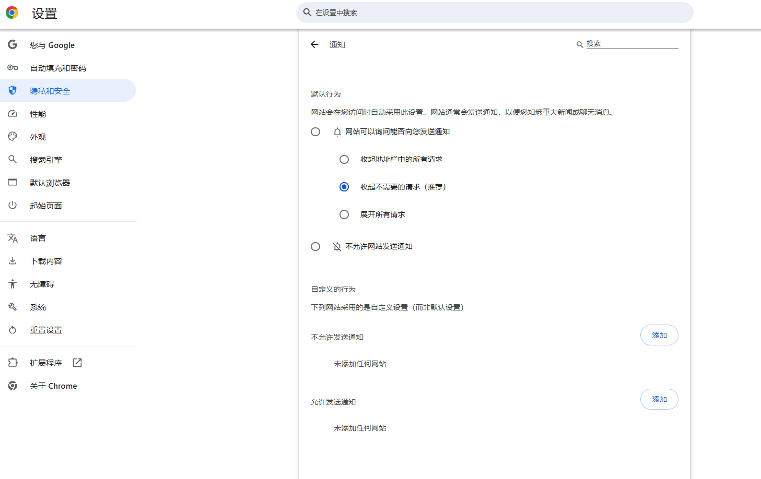Viewport: 761px width, 479px height.
Task: Select radio 收起不需要的请求（推荐）
Action: pos(344,187)
